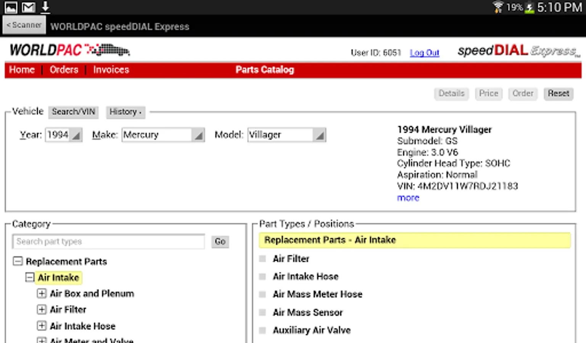This screenshot has height=343, width=586.
Task: Tap the battery charging icon
Action: [530, 8]
